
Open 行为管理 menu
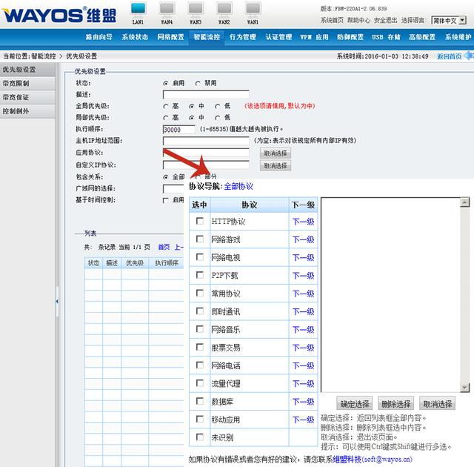coord(243,37)
